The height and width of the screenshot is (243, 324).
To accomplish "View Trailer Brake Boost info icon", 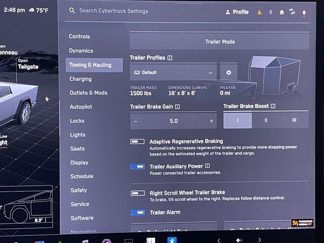I will pyautogui.click(x=273, y=106).
